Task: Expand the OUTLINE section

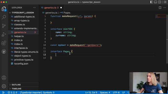Action: point(16,85)
